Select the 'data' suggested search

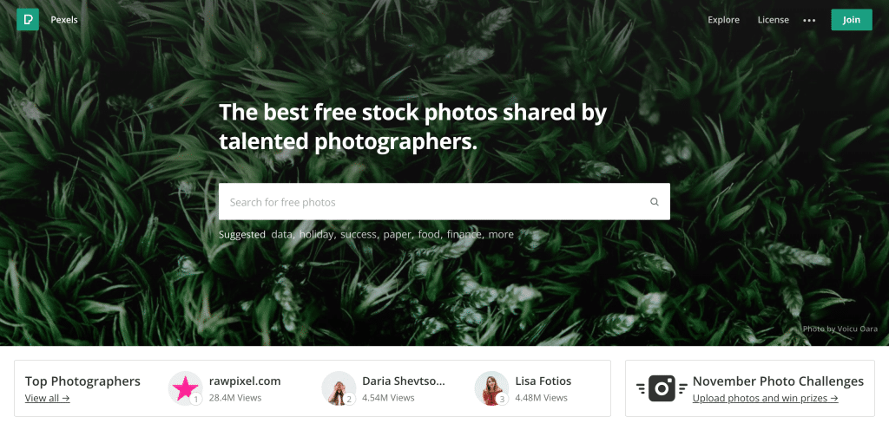282,234
